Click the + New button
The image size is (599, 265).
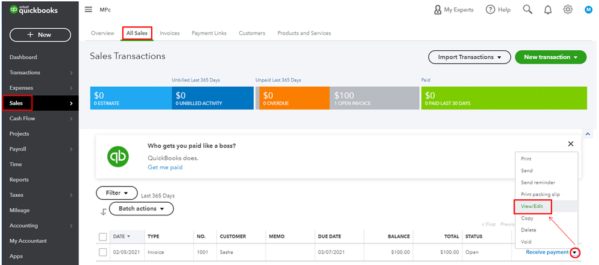[x=40, y=35]
